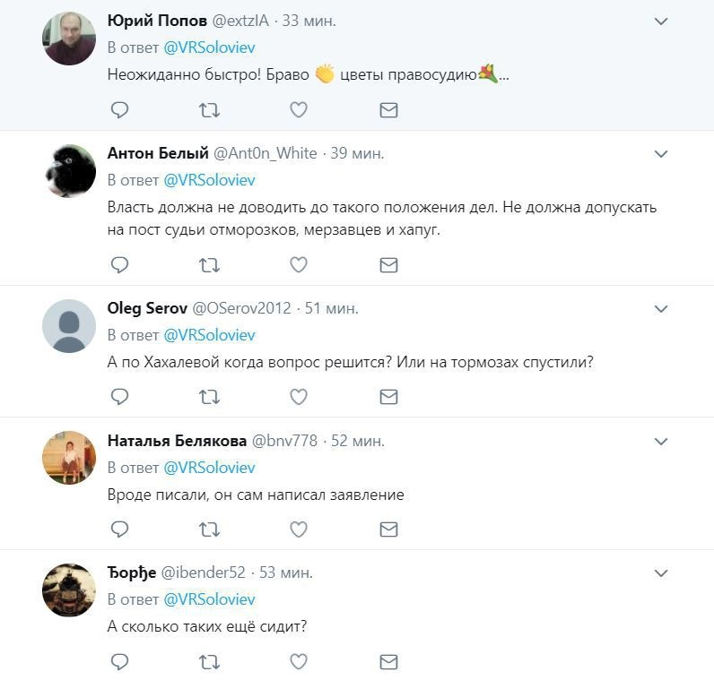Retweet Антон Белый's tweet

pyautogui.click(x=209, y=265)
